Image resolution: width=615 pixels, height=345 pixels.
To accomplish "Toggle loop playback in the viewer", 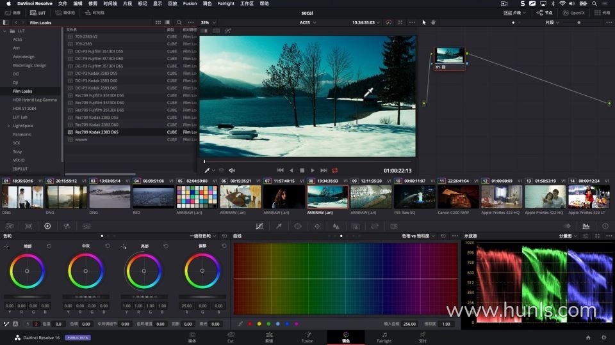I will 334,171.
